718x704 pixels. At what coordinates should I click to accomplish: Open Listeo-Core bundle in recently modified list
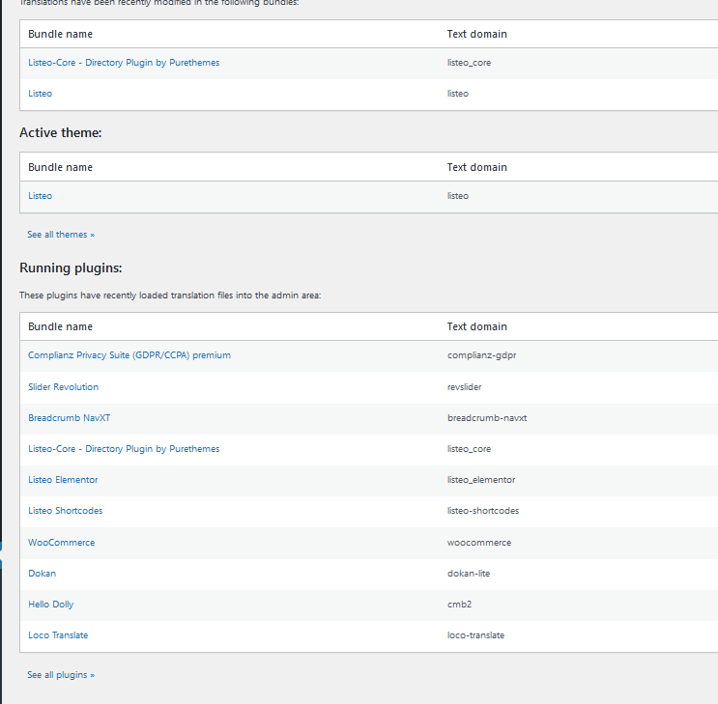124,63
